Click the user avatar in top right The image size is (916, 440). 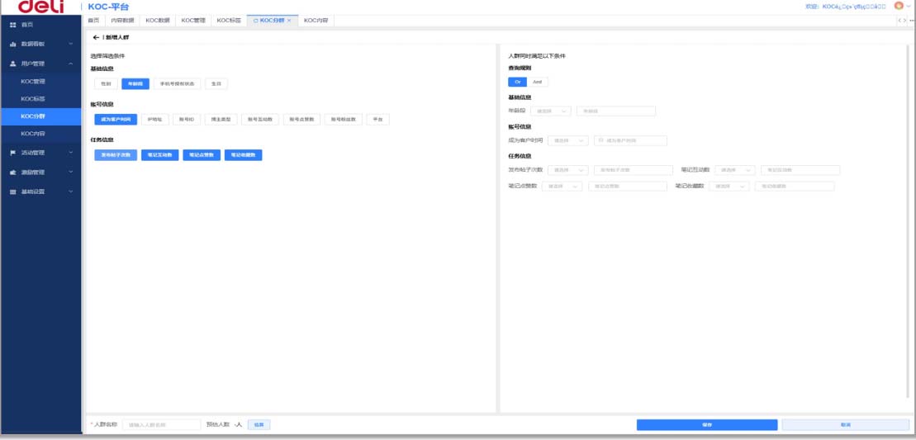click(x=899, y=7)
